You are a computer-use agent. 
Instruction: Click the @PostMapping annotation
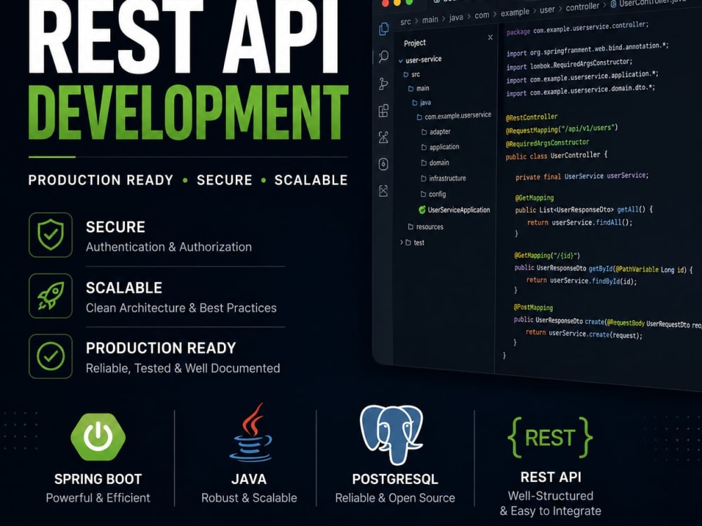(533, 307)
